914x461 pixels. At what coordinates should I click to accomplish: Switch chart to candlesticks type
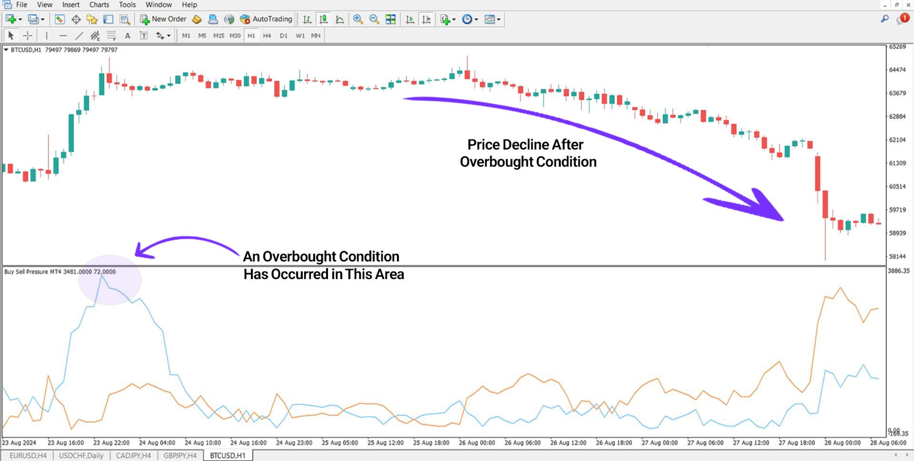[323, 19]
